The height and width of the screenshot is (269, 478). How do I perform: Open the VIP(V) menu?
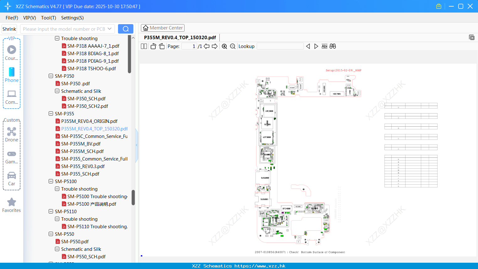pos(30,18)
